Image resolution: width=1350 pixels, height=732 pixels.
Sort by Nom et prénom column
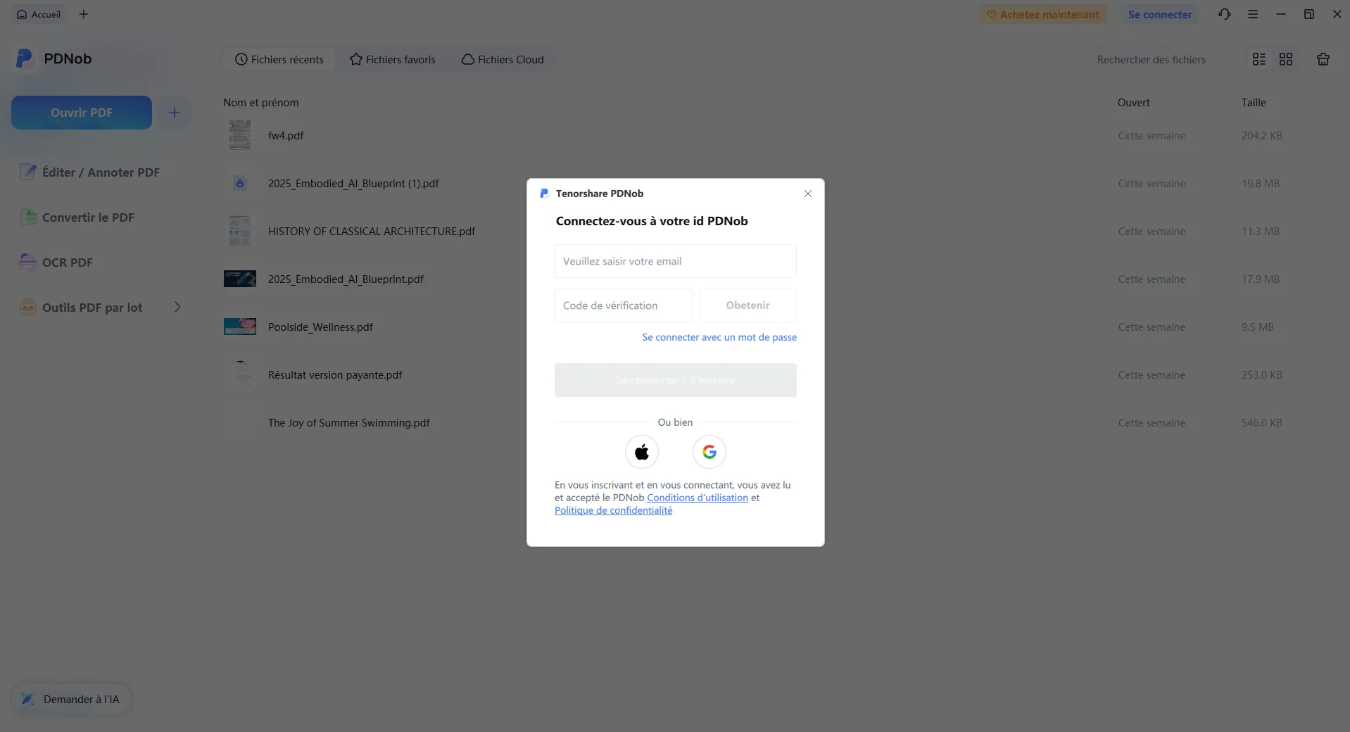point(260,103)
